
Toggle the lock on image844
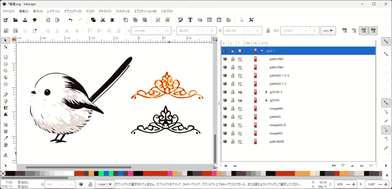coord(232,108)
